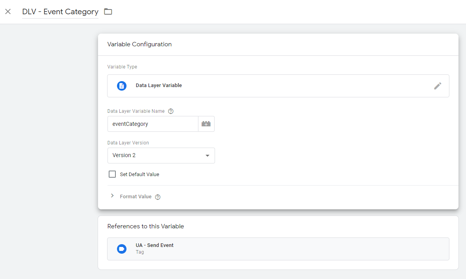This screenshot has height=279, width=466.
Task: Click the References to this Variable heading
Action: [x=145, y=226]
